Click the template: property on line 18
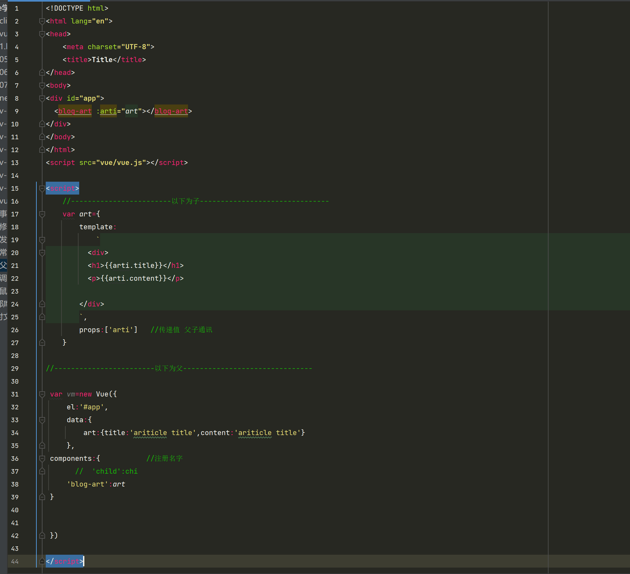The image size is (630, 574). (98, 227)
